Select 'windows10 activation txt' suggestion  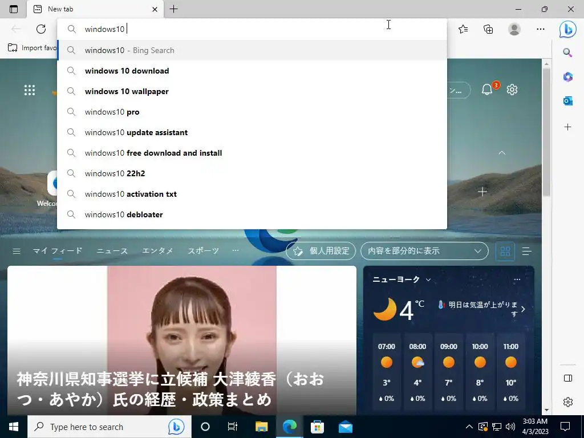click(x=252, y=194)
